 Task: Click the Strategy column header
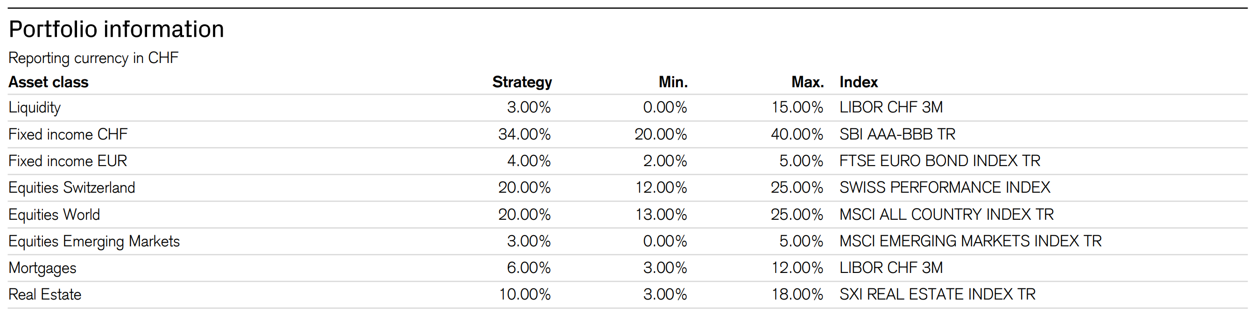coord(522,82)
